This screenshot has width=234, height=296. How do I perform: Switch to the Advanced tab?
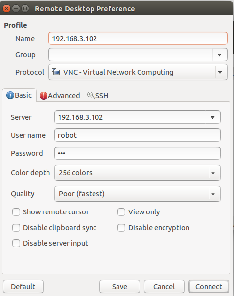click(60, 96)
